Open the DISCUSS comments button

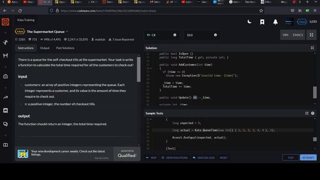click(204, 157)
